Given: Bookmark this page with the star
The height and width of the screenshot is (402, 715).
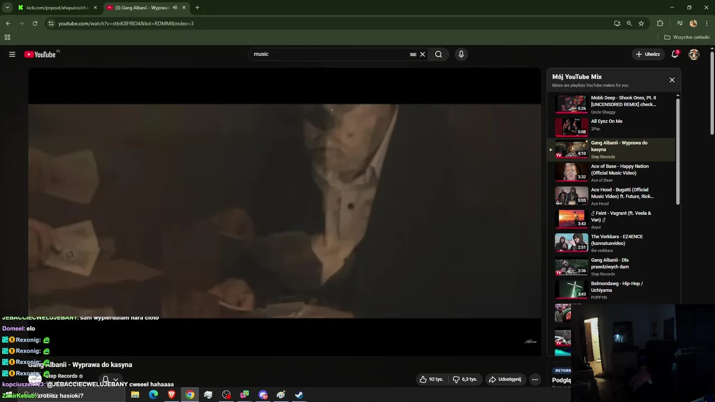Looking at the screenshot, I should [x=641, y=23].
